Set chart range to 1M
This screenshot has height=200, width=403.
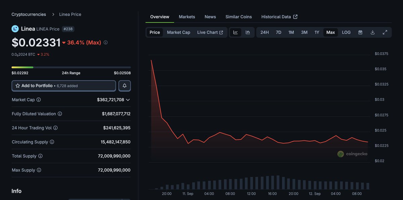291,32
